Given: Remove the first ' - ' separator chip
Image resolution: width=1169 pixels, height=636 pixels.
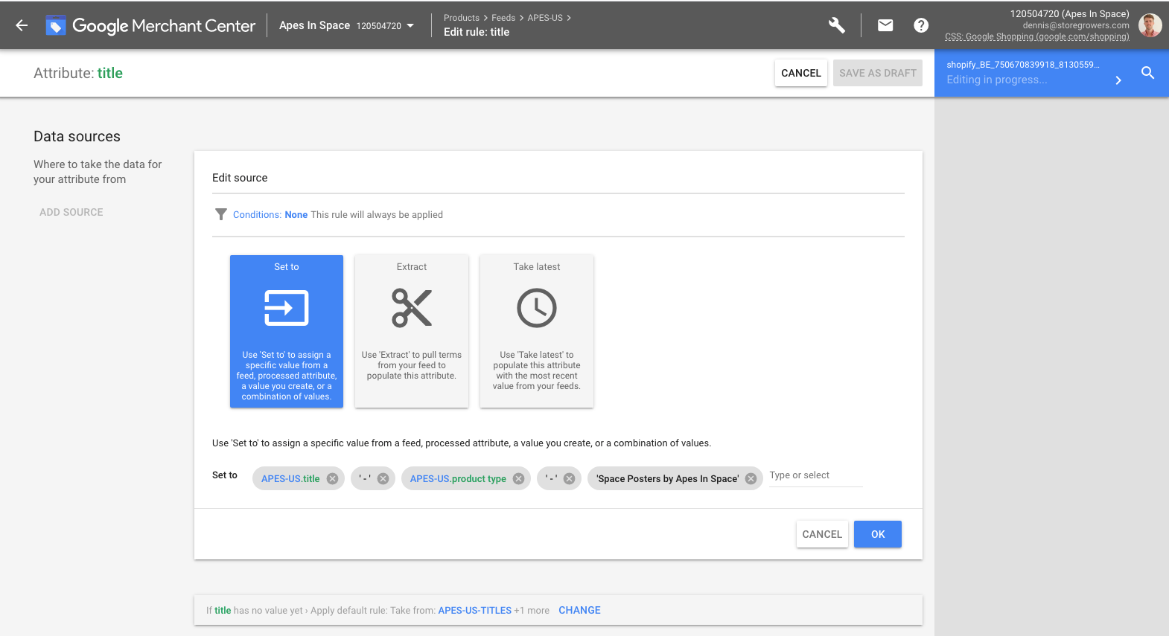Looking at the screenshot, I should (383, 478).
